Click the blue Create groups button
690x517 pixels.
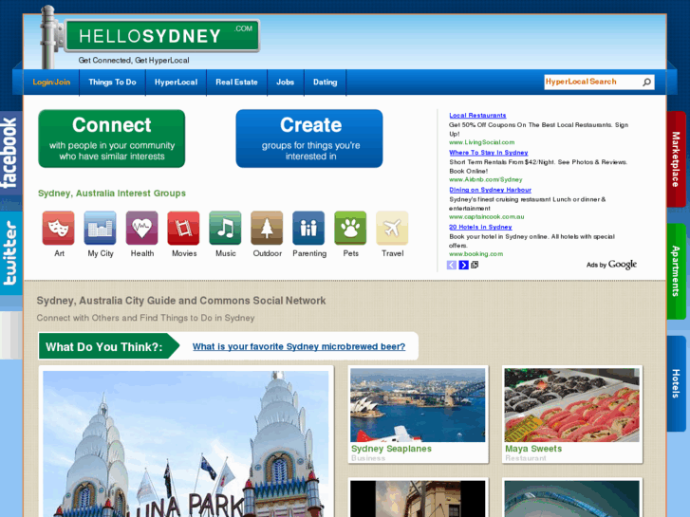[309, 138]
